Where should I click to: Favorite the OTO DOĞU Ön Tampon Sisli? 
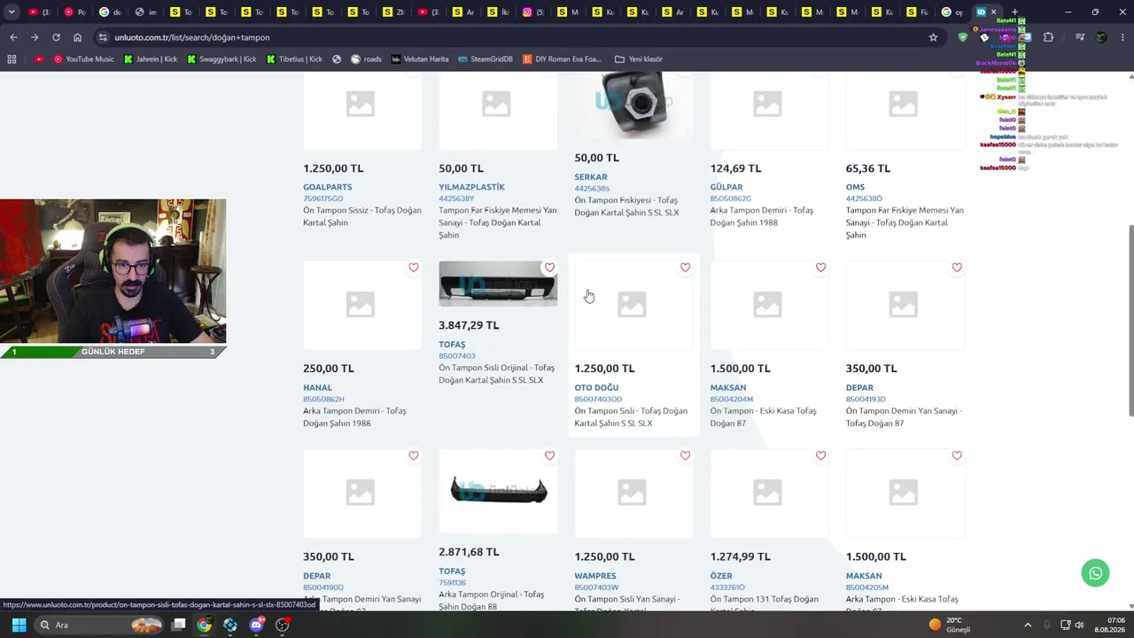point(685,268)
